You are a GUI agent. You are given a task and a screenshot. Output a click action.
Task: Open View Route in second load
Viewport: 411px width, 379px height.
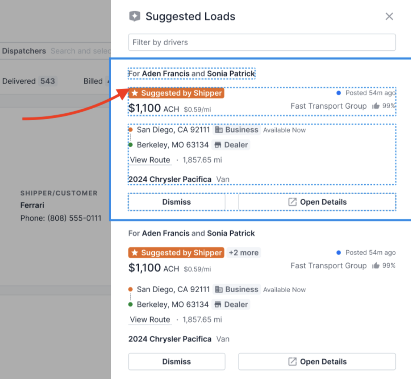[150, 320]
